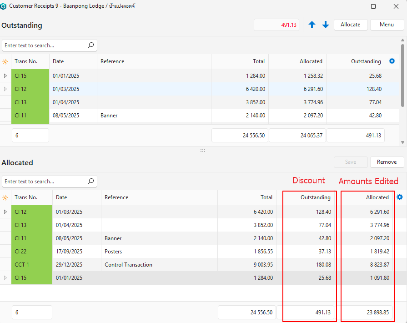The image size is (407, 323).
Task: Click sun icon in Allocated grid header
Action: 5,197
